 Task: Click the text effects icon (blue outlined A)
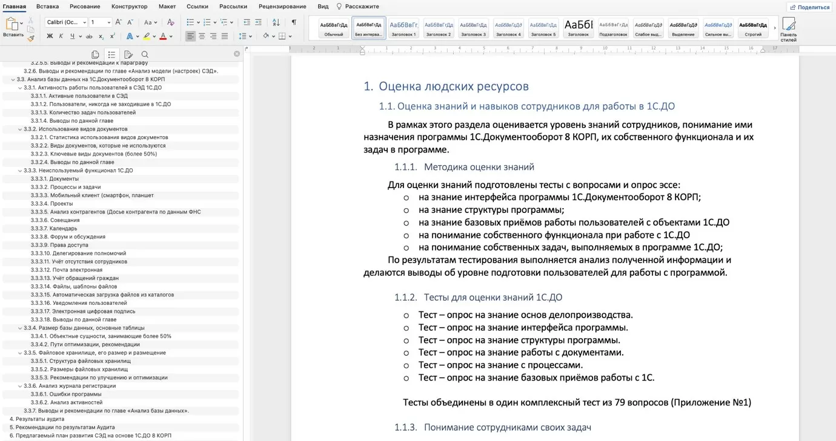[129, 36]
